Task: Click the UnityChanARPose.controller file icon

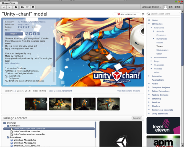Action: click(12, 131)
